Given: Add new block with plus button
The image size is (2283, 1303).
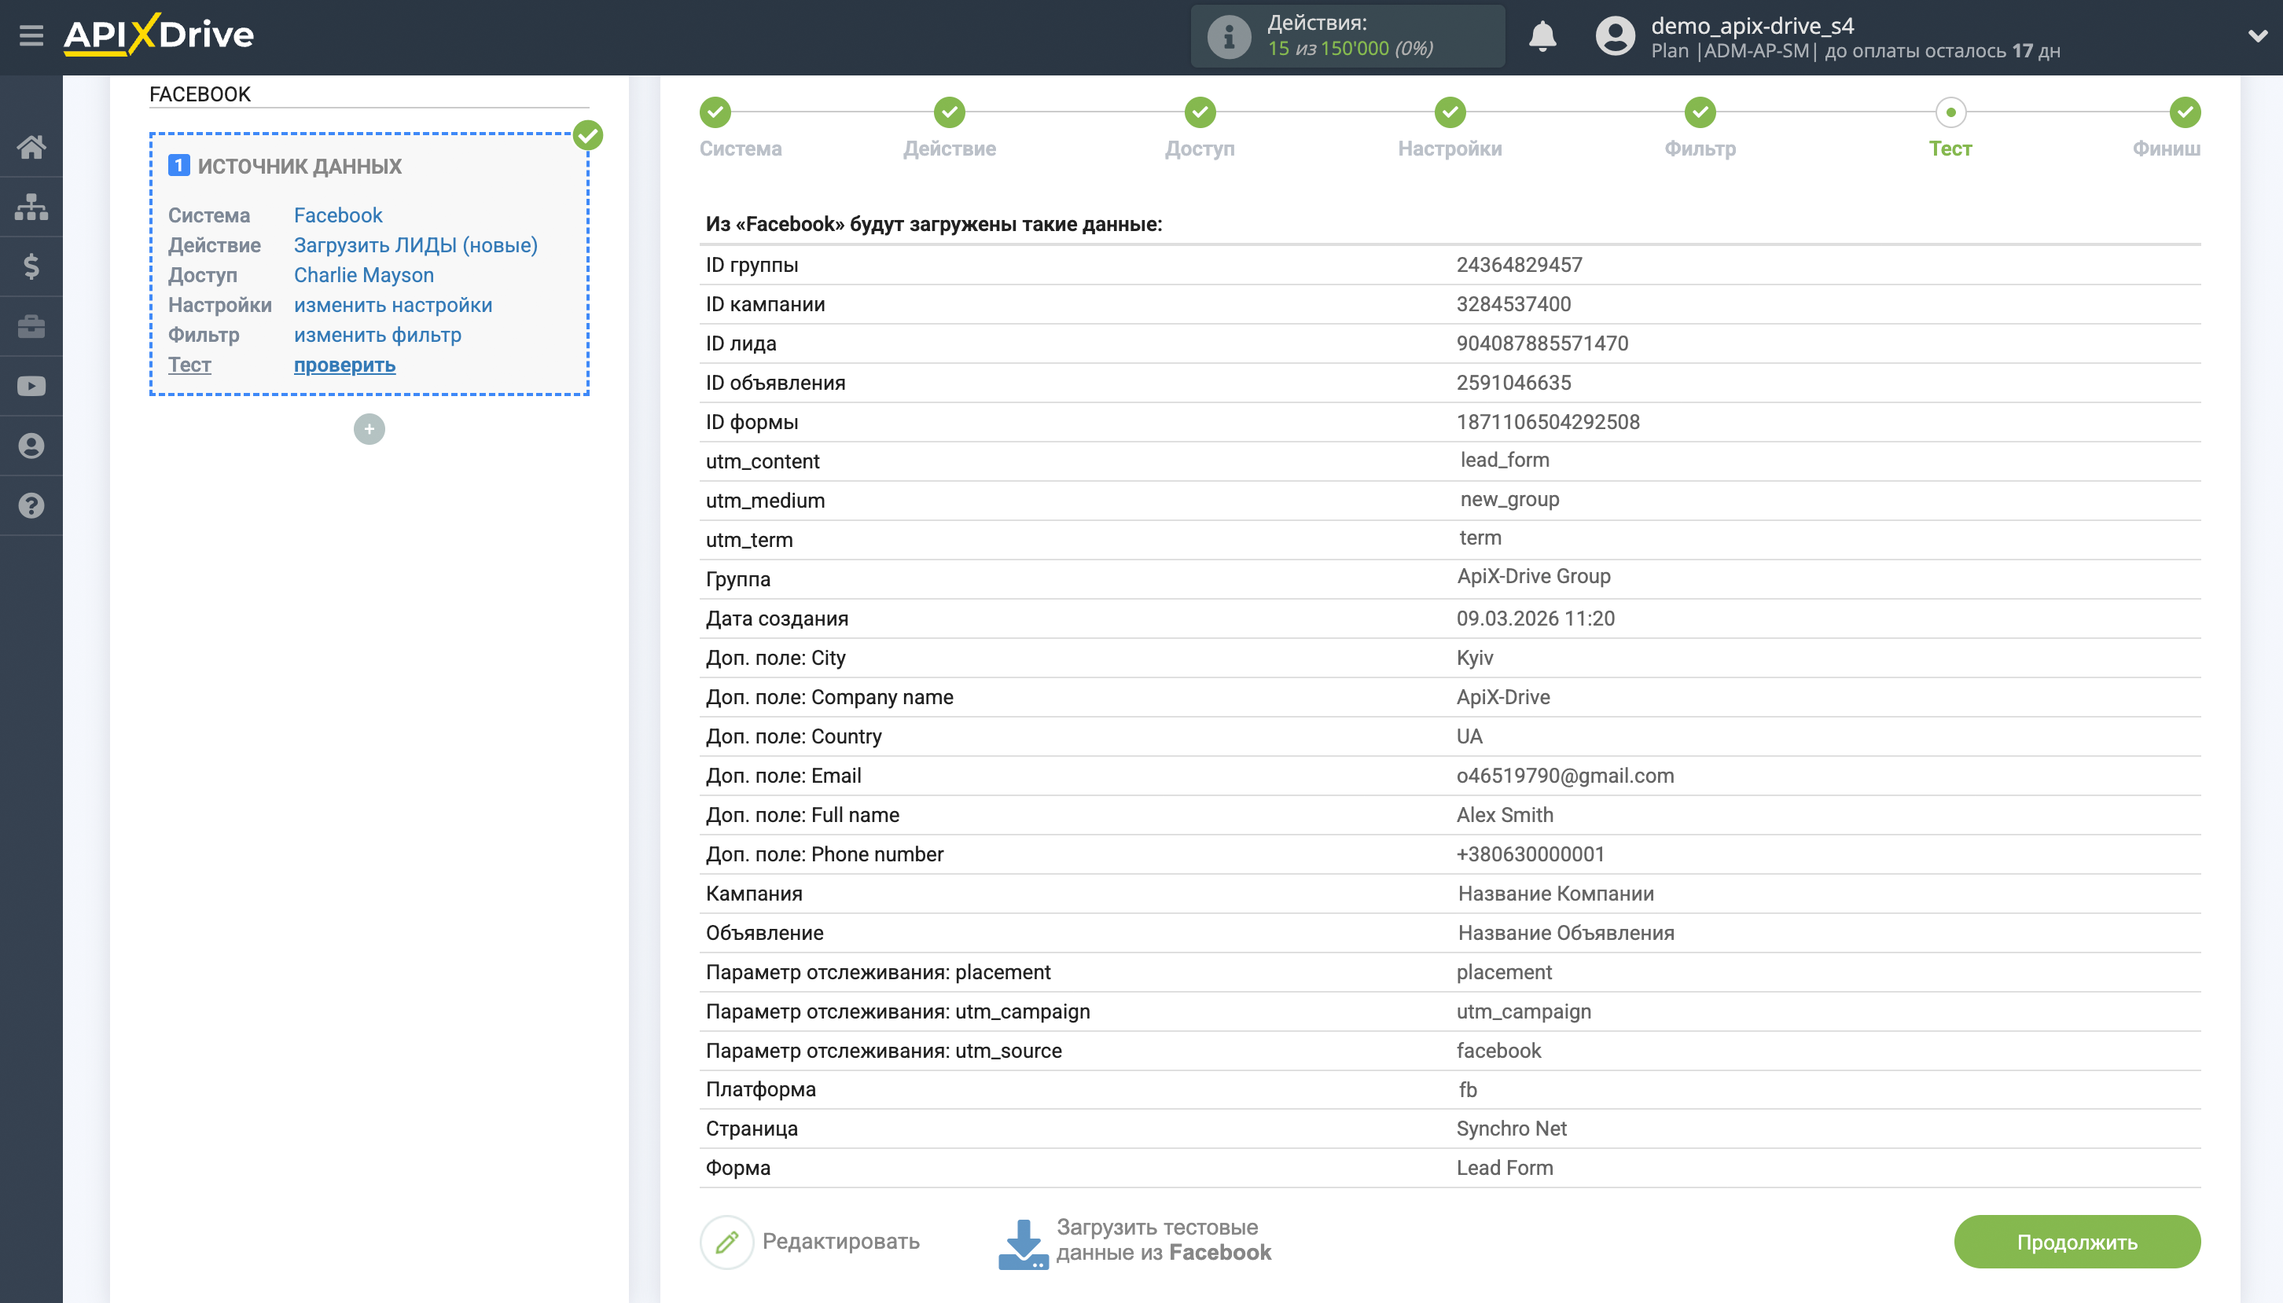Looking at the screenshot, I should click(369, 430).
